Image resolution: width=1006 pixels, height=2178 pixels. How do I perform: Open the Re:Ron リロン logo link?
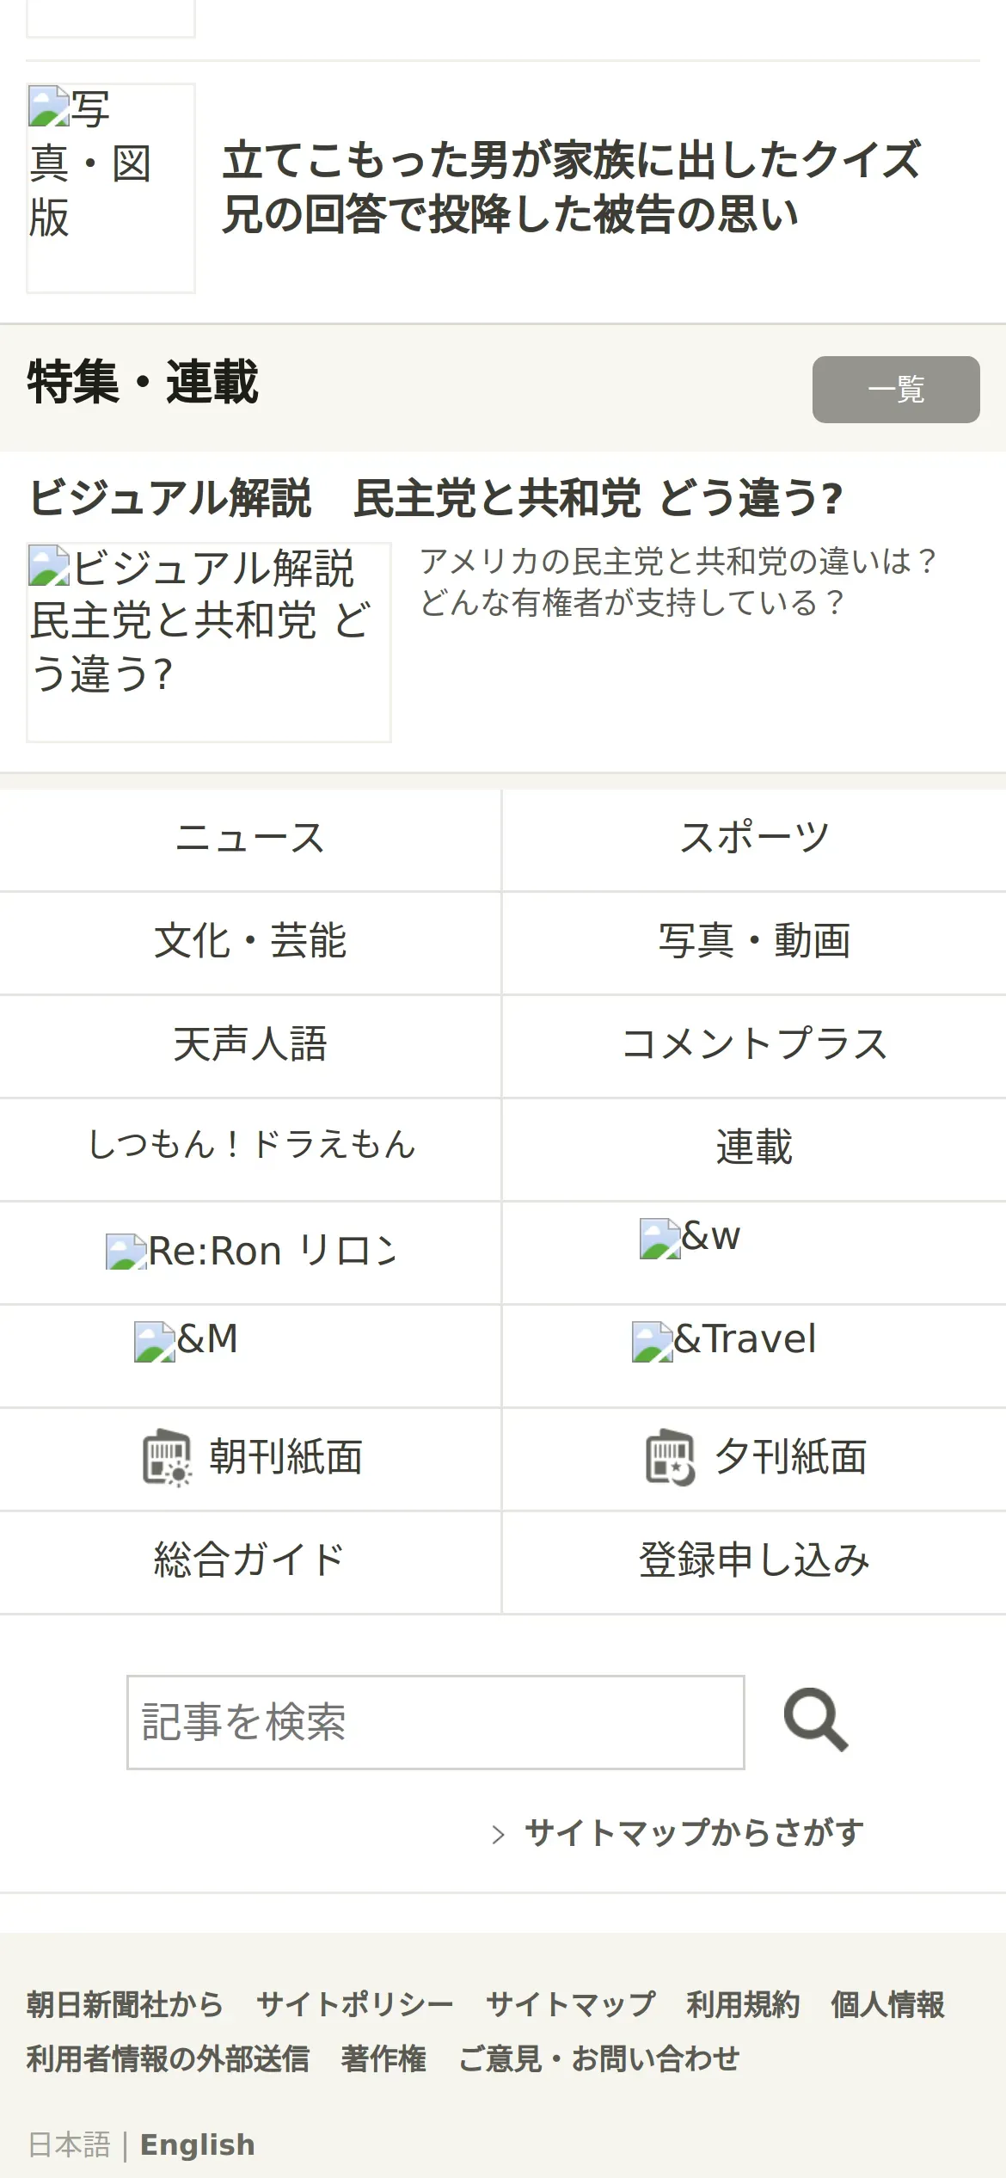pyautogui.click(x=250, y=1252)
